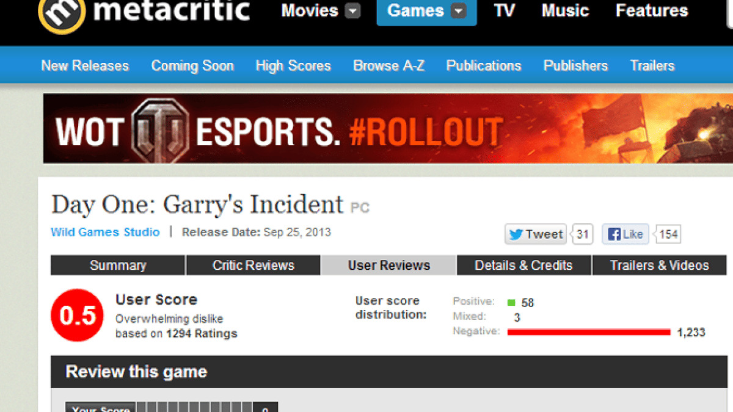The width and height of the screenshot is (733, 412).
Task: Click the Review this game header
Action: tap(136, 372)
